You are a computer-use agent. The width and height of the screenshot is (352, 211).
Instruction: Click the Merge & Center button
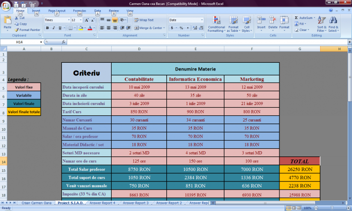click(x=148, y=28)
